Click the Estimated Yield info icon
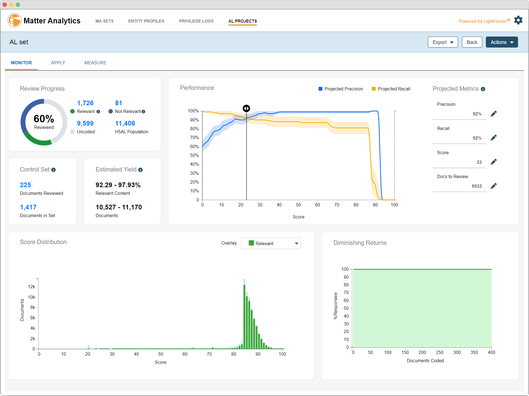The width and height of the screenshot is (529, 396). point(140,170)
